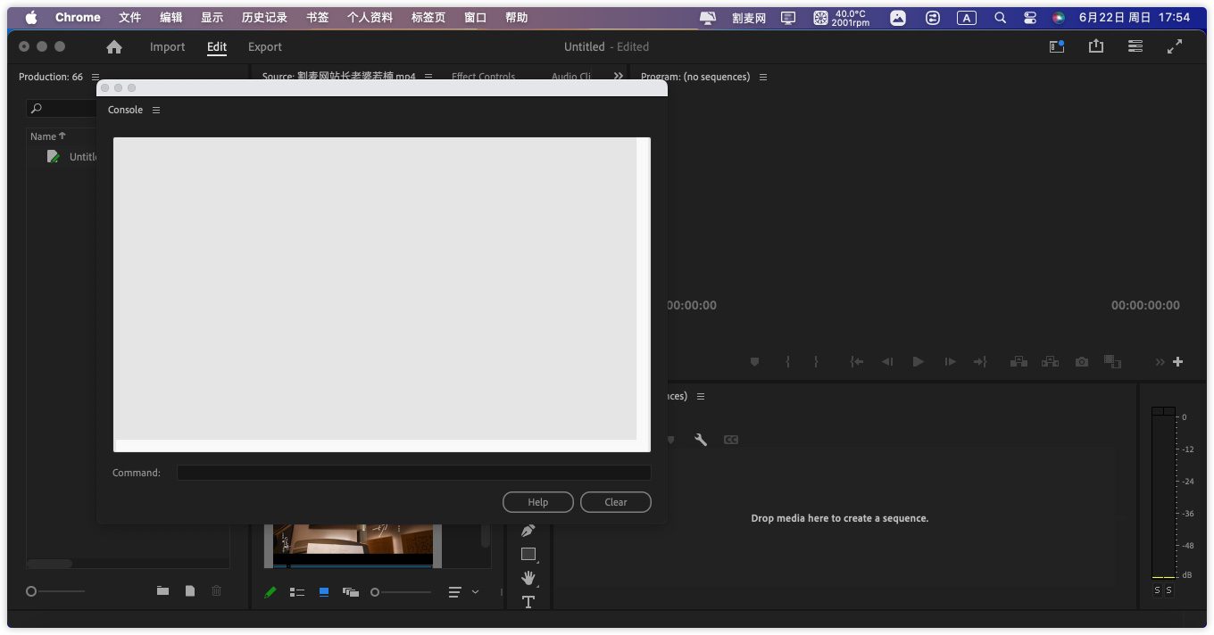Switch project panel to list view
Screen dimensions: 1214x635
pyautogui.click(x=297, y=591)
